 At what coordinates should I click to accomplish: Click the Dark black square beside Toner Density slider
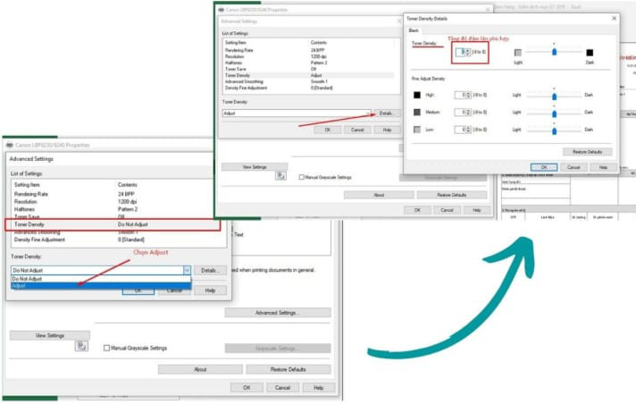pos(590,53)
